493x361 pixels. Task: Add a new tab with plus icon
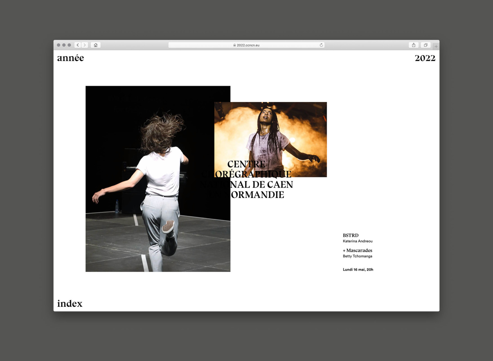tap(436, 46)
